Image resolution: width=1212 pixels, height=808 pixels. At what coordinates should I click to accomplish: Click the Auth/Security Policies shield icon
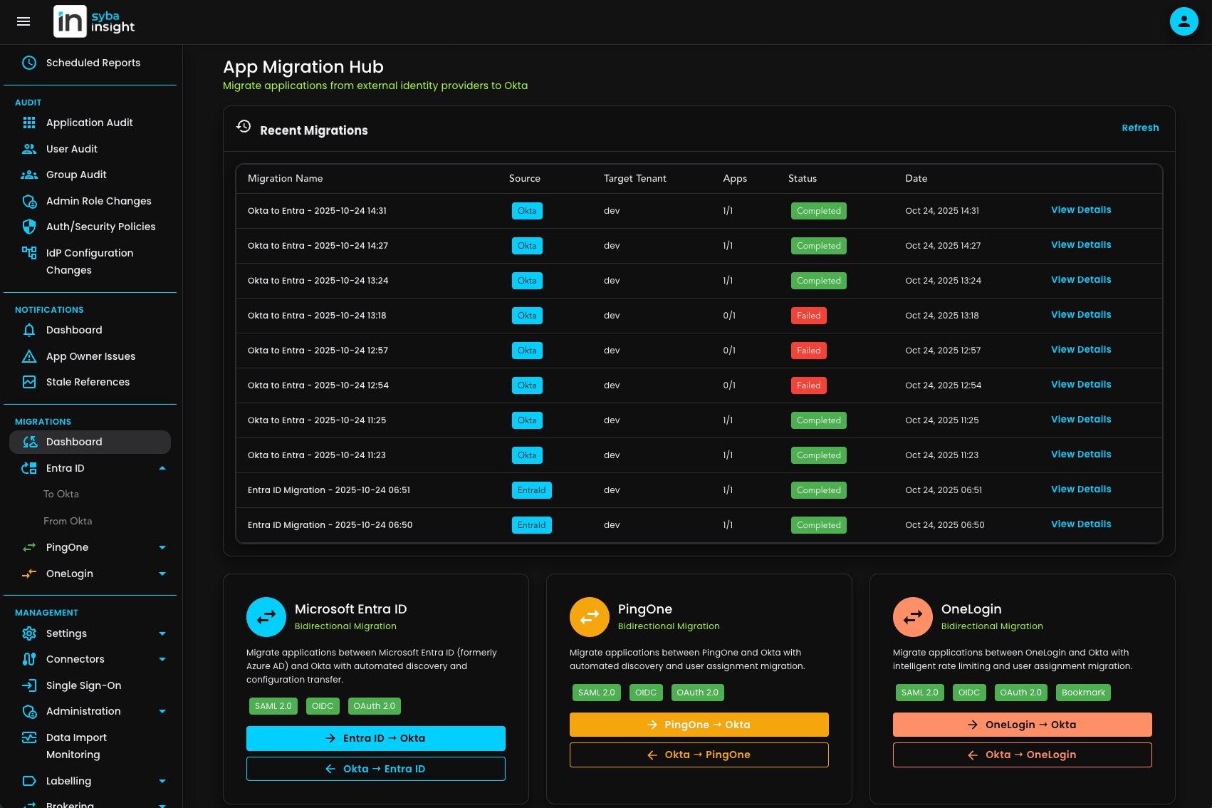click(28, 226)
